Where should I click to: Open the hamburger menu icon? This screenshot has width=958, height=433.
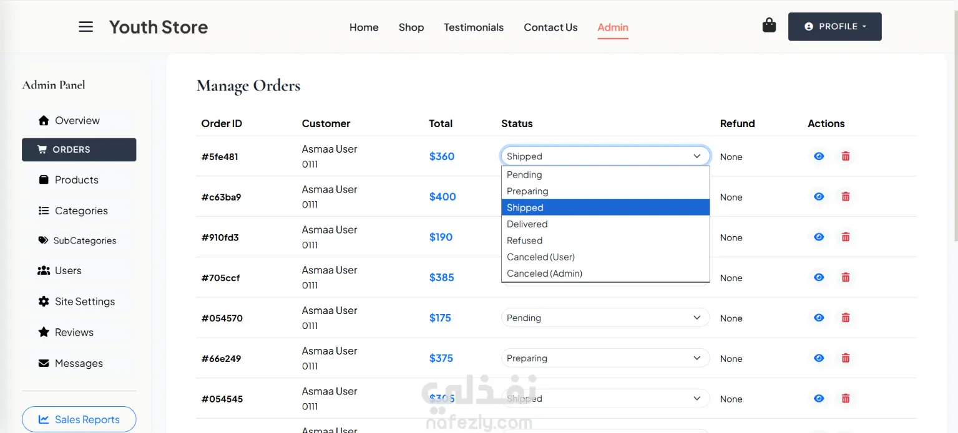[x=86, y=27]
